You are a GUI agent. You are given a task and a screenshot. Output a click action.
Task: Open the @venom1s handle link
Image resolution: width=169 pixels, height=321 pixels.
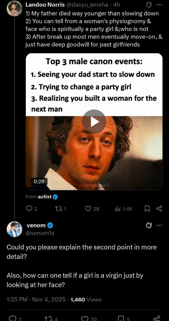pos(40,233)
